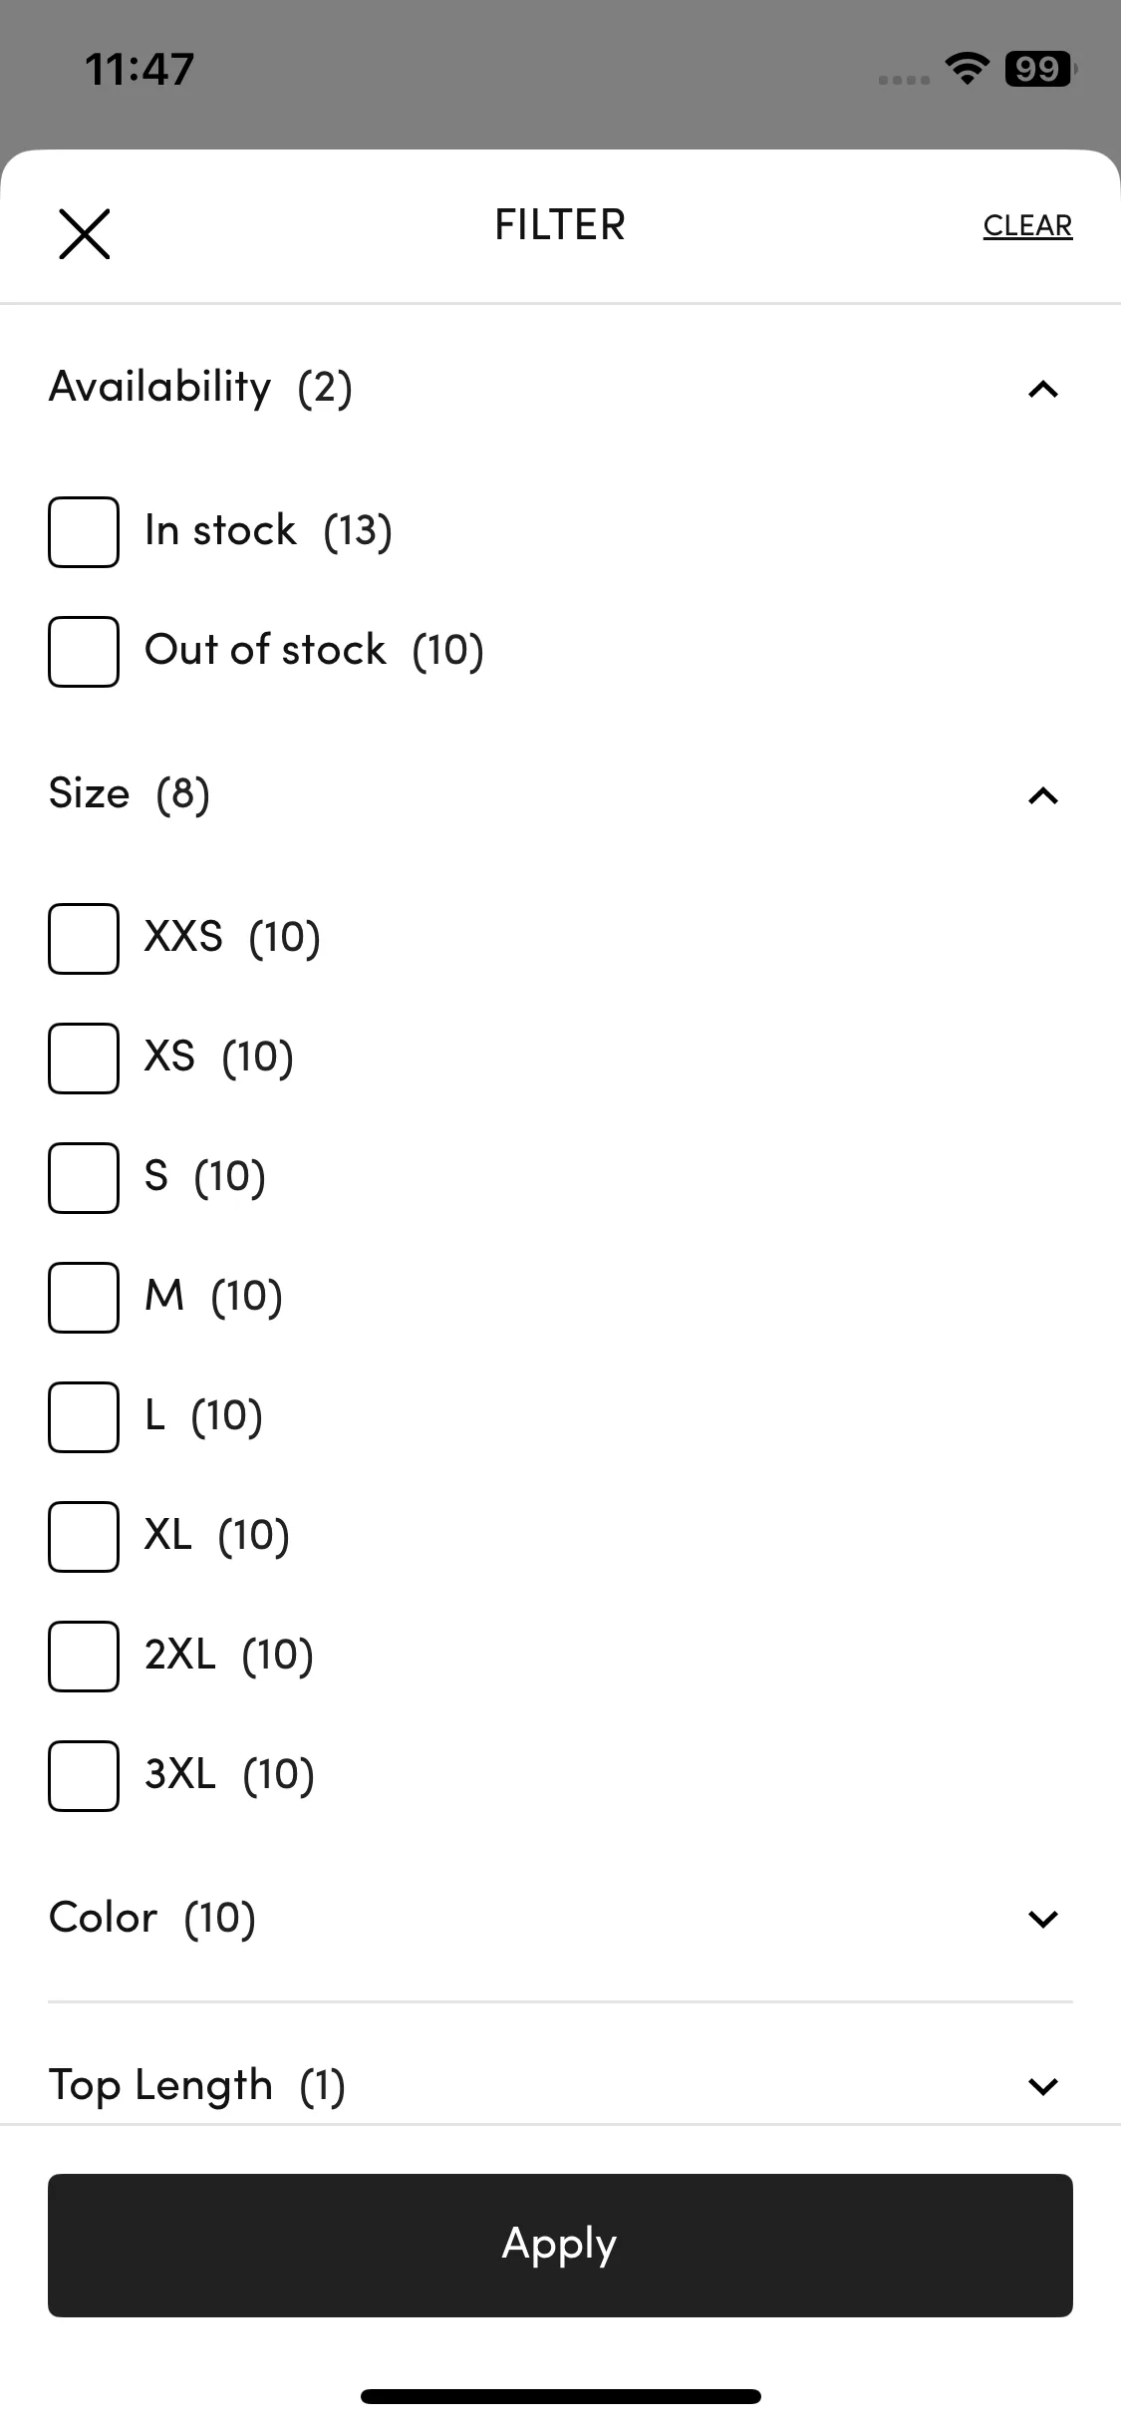
Task: Tap the Wi-Fi status icon
Action: tap(967, 69)
